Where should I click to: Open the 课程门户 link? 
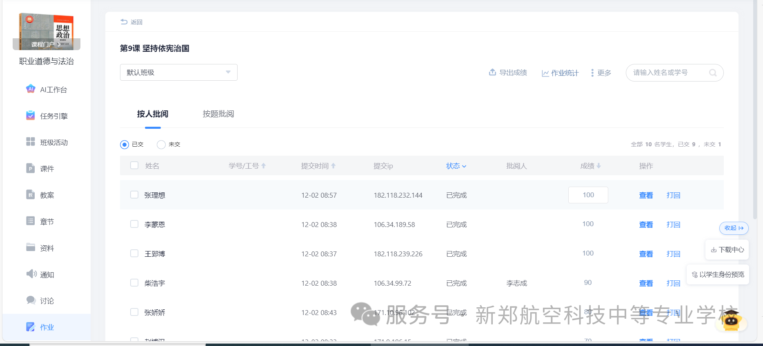46,44
